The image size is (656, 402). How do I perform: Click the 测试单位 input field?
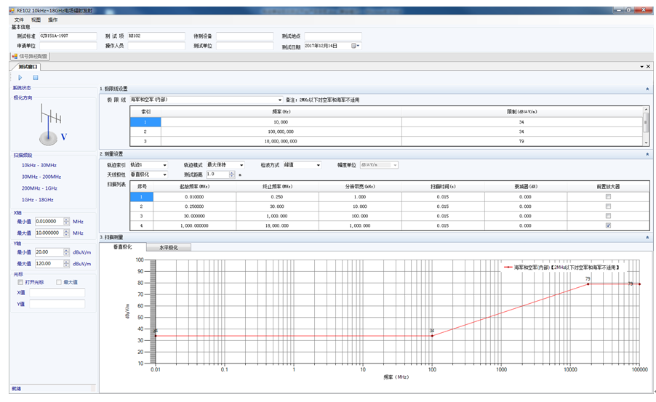(245, 46)
